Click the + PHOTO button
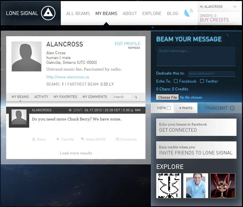 click(186, 108)
